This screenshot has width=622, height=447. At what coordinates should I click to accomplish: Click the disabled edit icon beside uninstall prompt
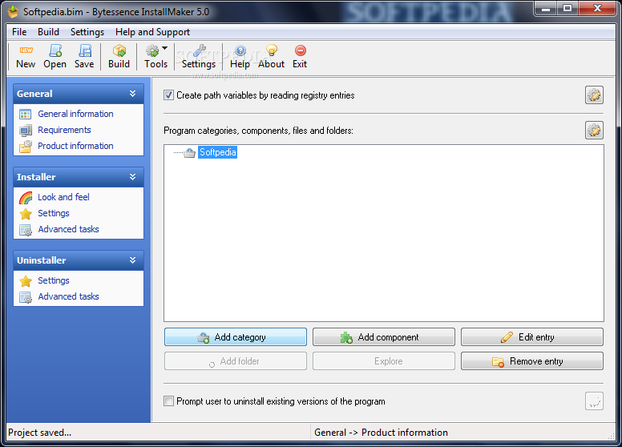[594, 401]
